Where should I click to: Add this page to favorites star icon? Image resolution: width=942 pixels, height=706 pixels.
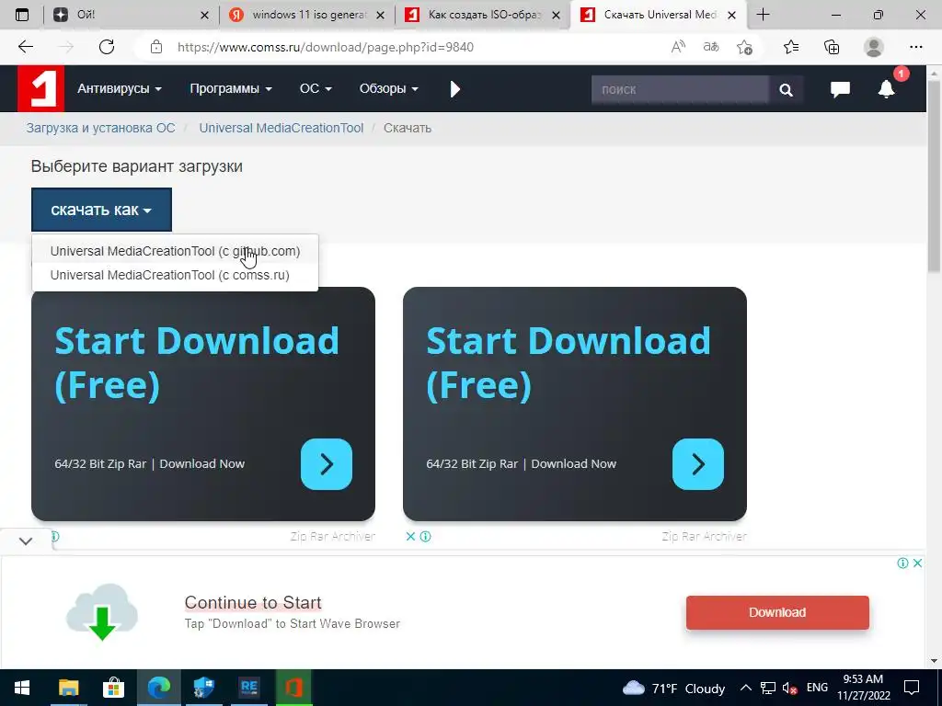[x=744, y=47]
